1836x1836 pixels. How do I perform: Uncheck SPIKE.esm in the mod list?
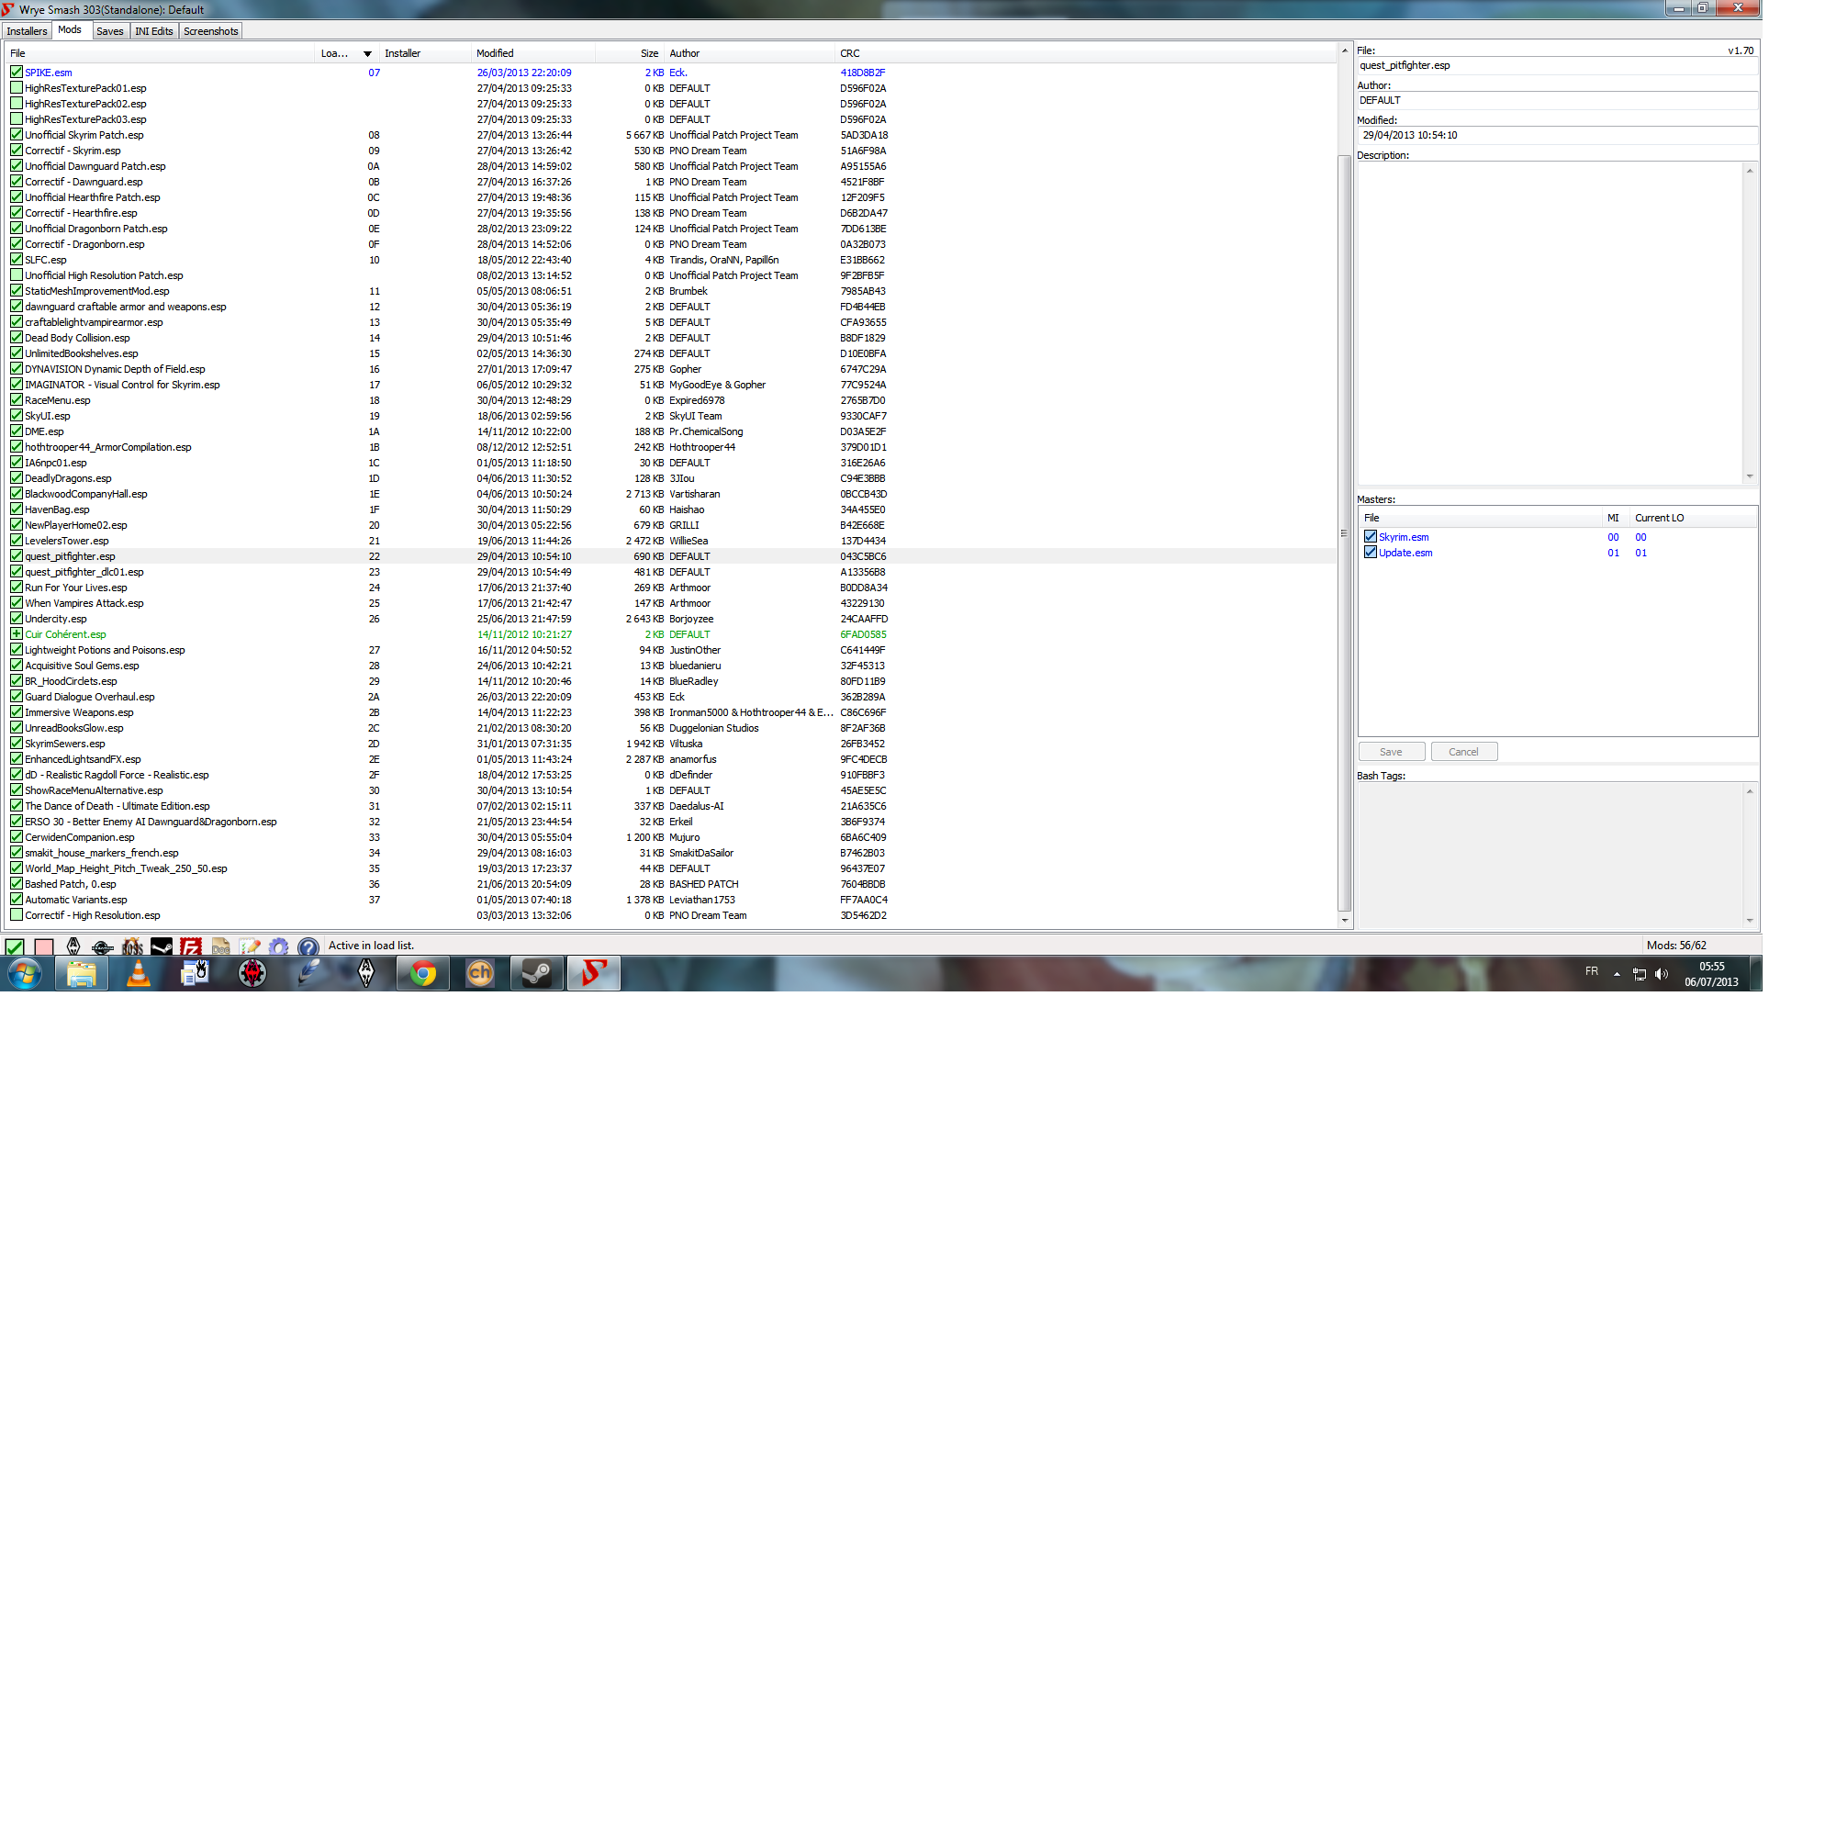click(17, 73)
